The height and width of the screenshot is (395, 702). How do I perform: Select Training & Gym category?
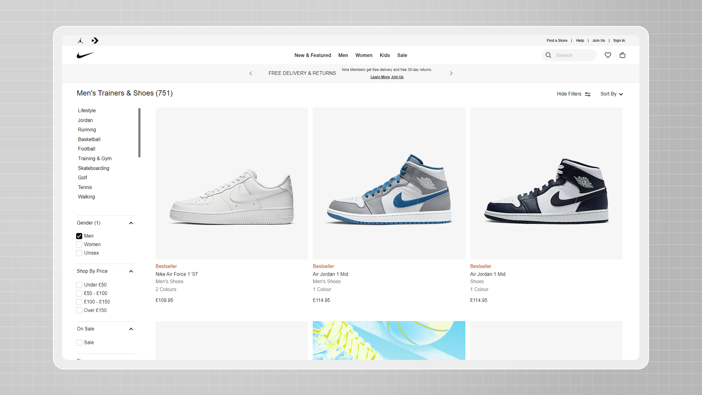click(x=95, y=158)
